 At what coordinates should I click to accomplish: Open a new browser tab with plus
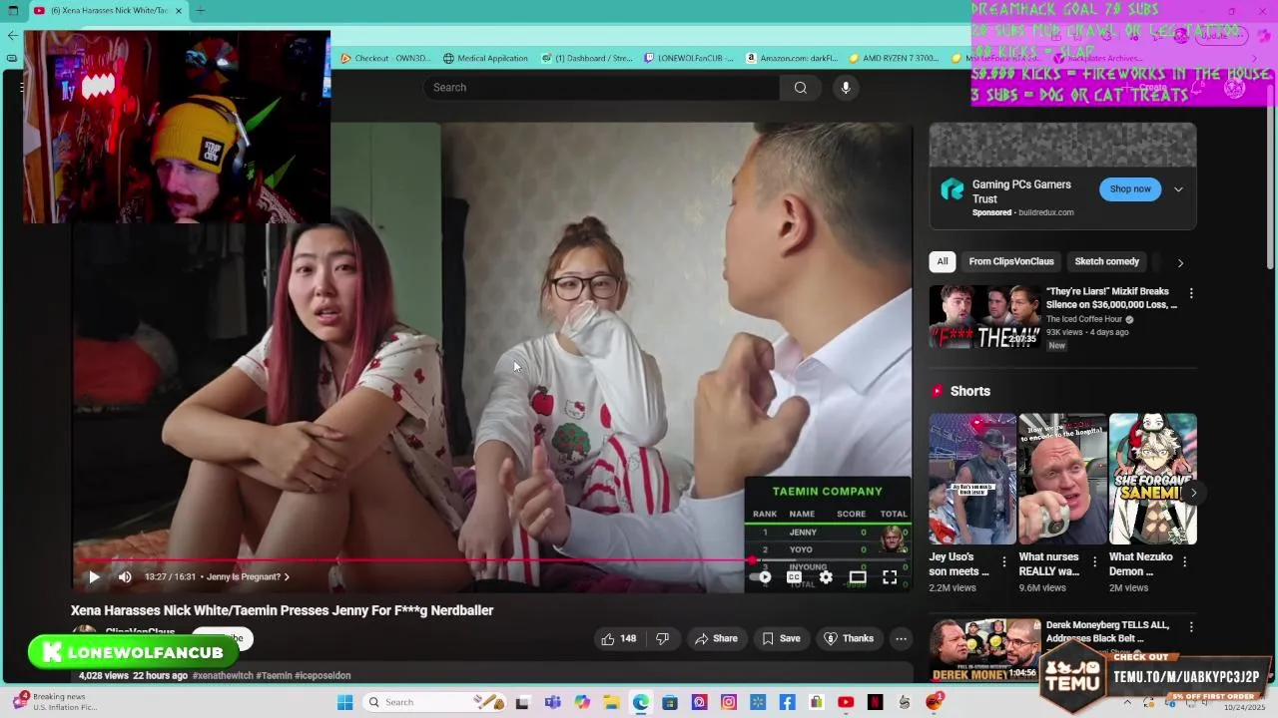coord(200,11)
